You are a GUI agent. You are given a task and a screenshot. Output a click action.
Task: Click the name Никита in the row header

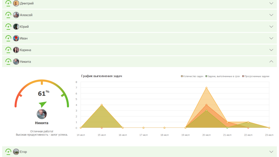[25, 62]
